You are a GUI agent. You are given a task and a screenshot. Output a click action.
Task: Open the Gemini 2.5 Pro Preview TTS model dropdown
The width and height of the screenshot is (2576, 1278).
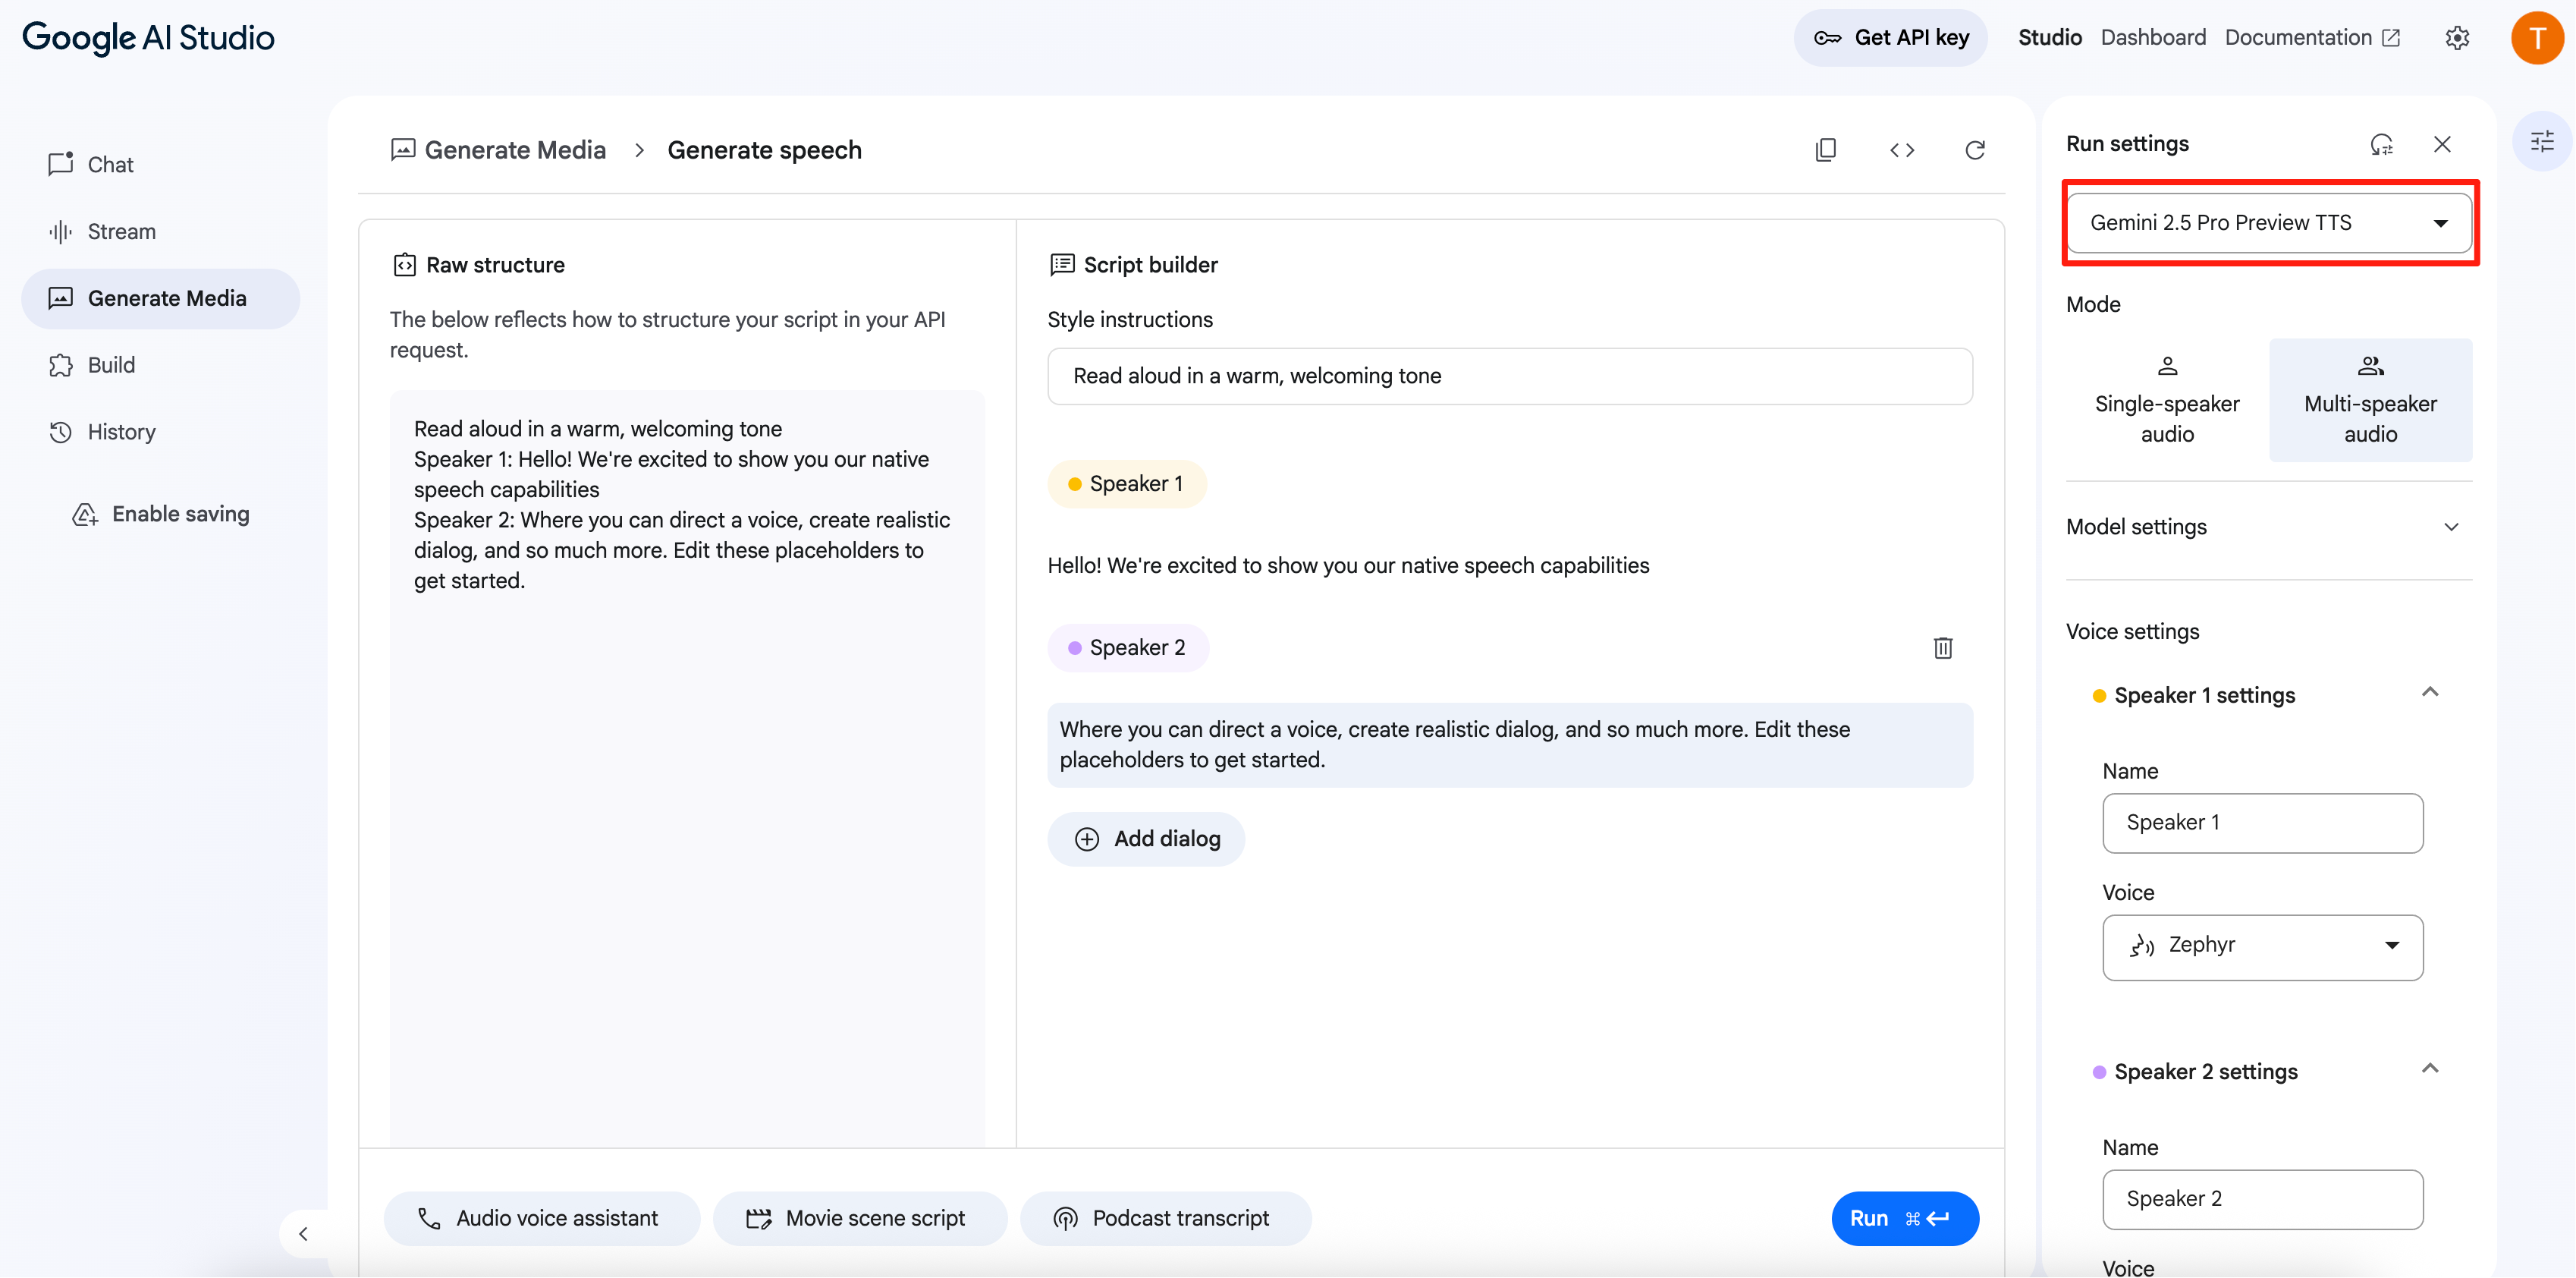(2267, 222)
